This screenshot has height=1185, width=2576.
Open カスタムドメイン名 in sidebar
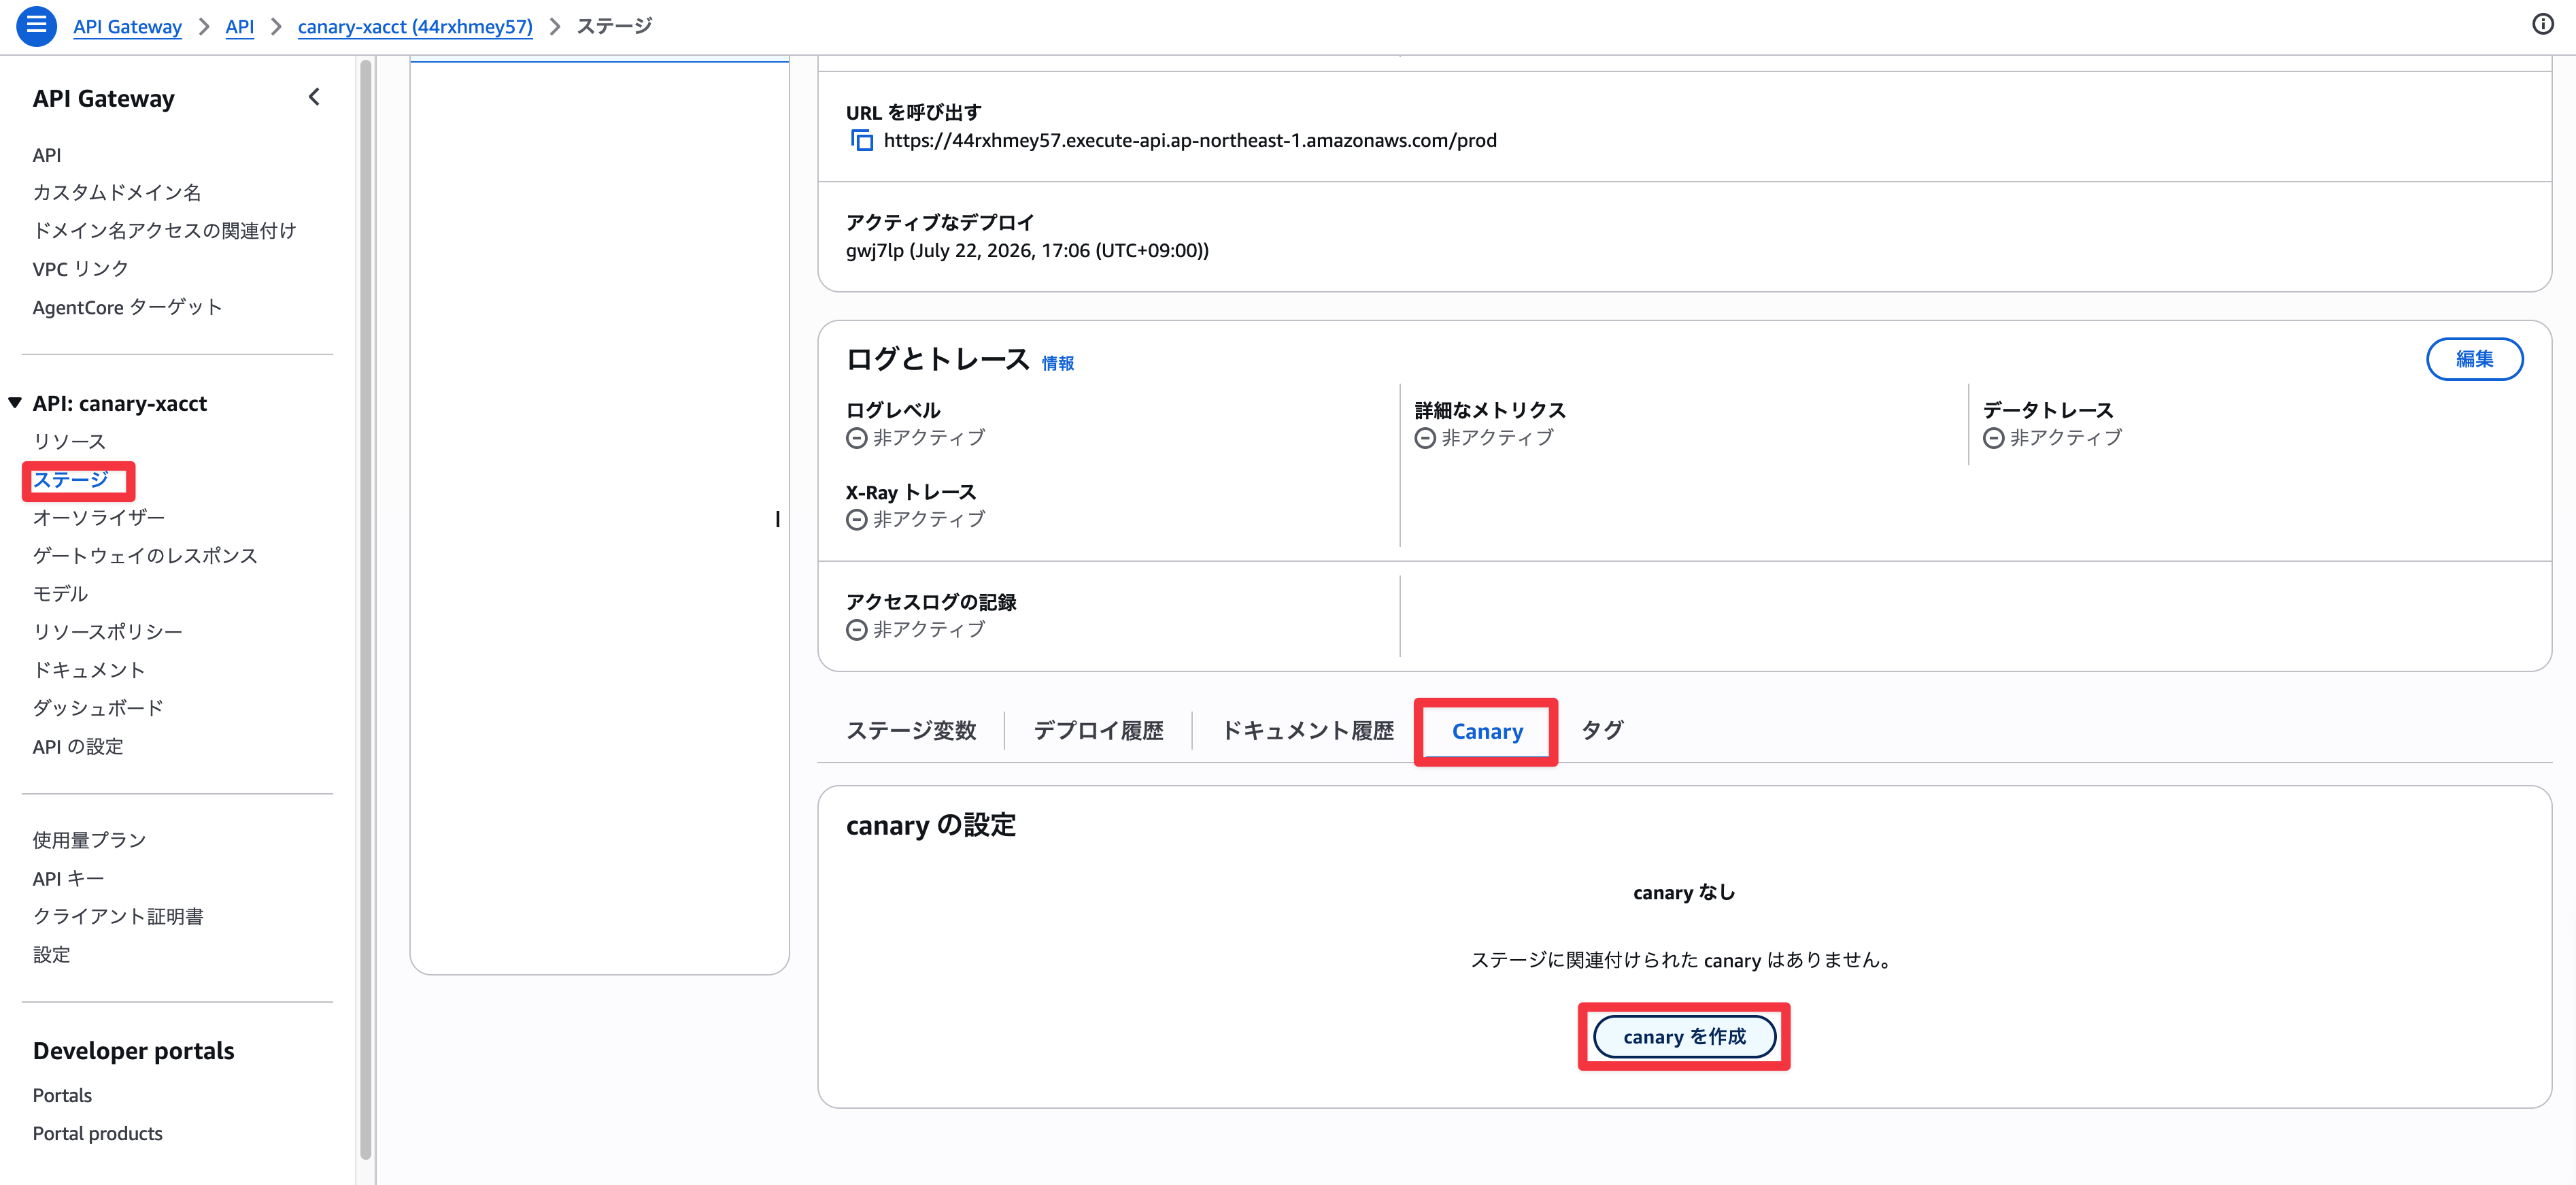[117, 192]
